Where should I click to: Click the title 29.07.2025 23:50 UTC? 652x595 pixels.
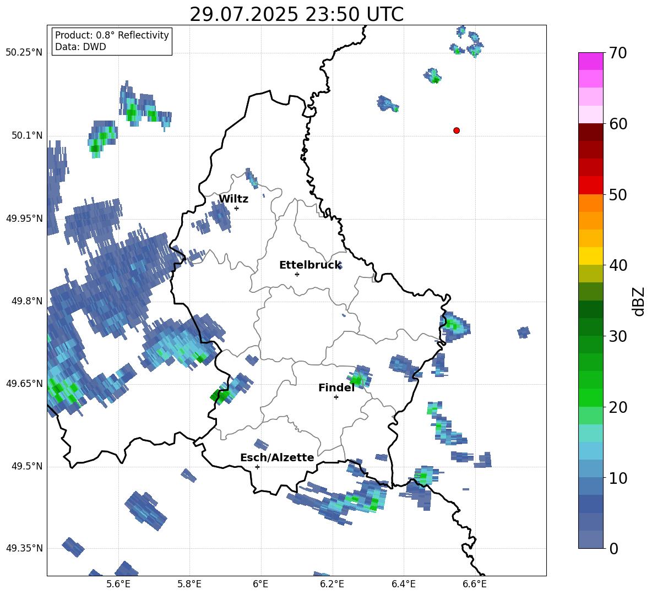pyautogui.click(x=296, y=14)
